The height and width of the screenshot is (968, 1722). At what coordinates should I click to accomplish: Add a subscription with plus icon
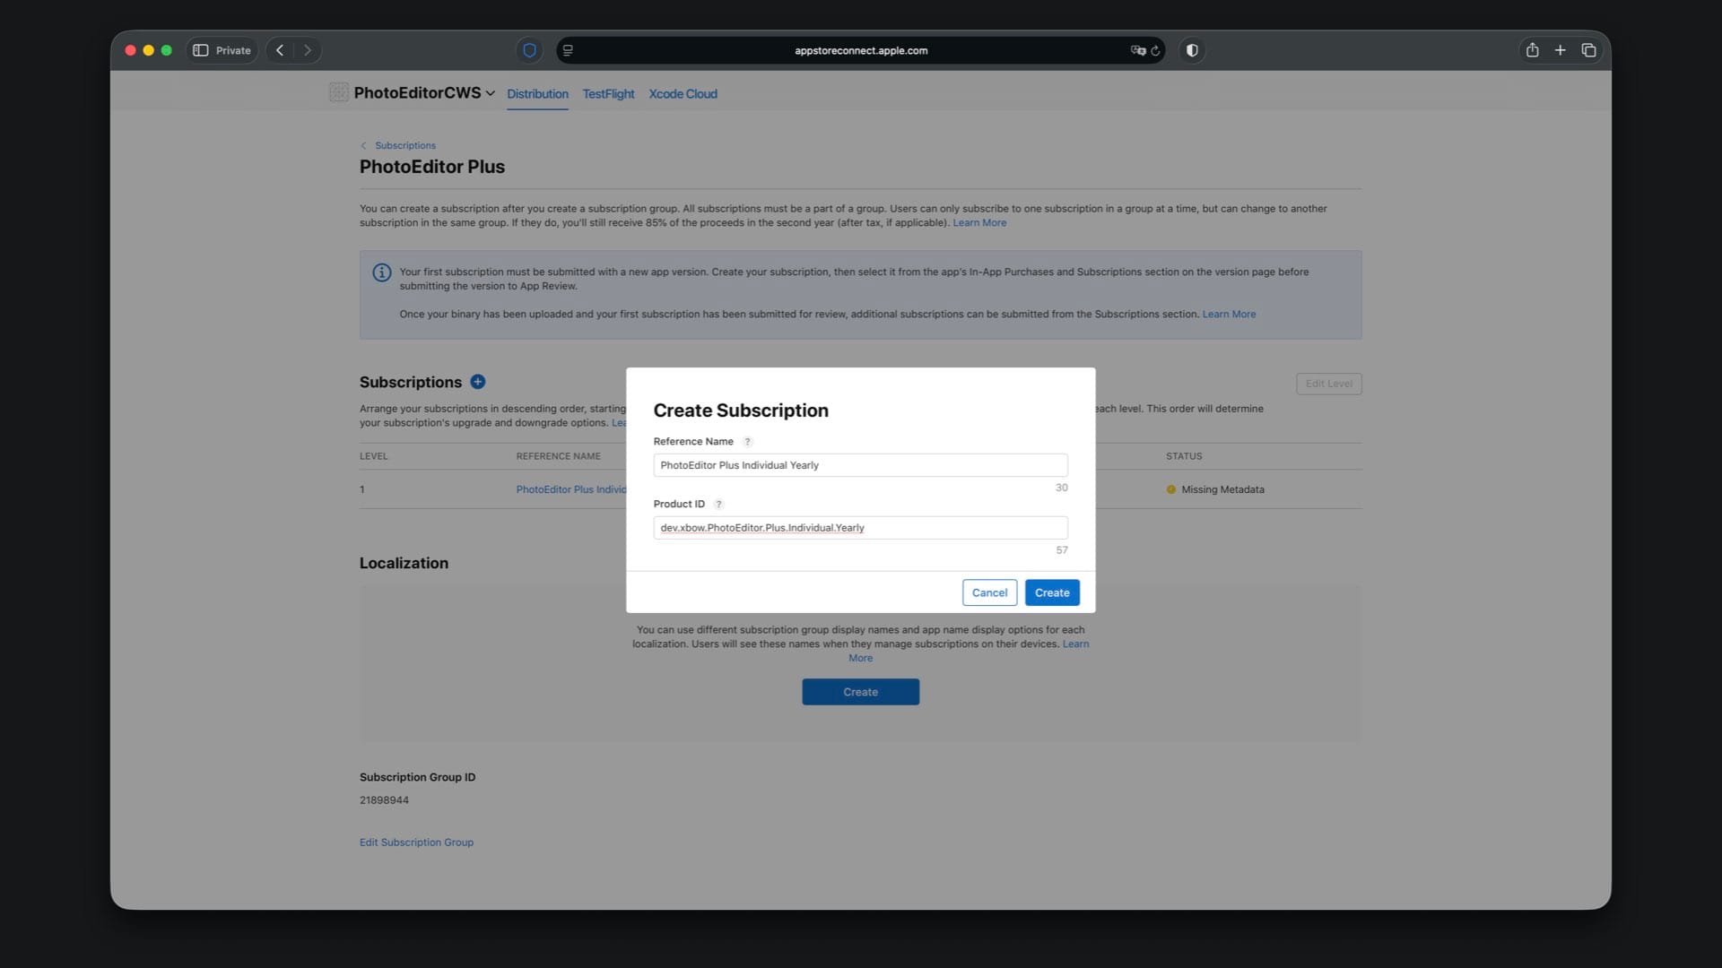coord(478,382)
